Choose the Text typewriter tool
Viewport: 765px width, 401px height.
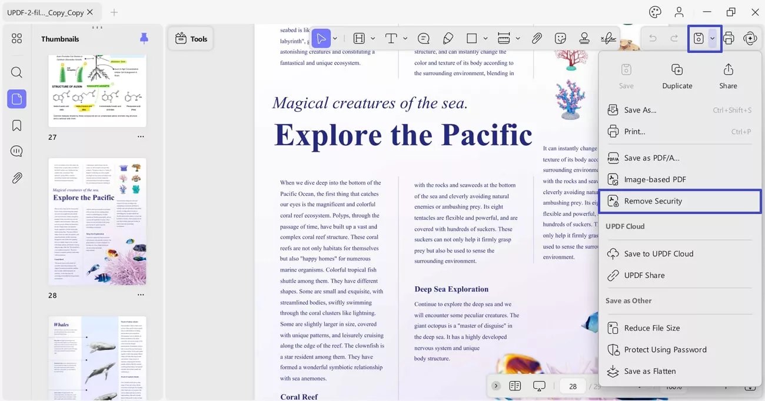click(x=391, y=39)
